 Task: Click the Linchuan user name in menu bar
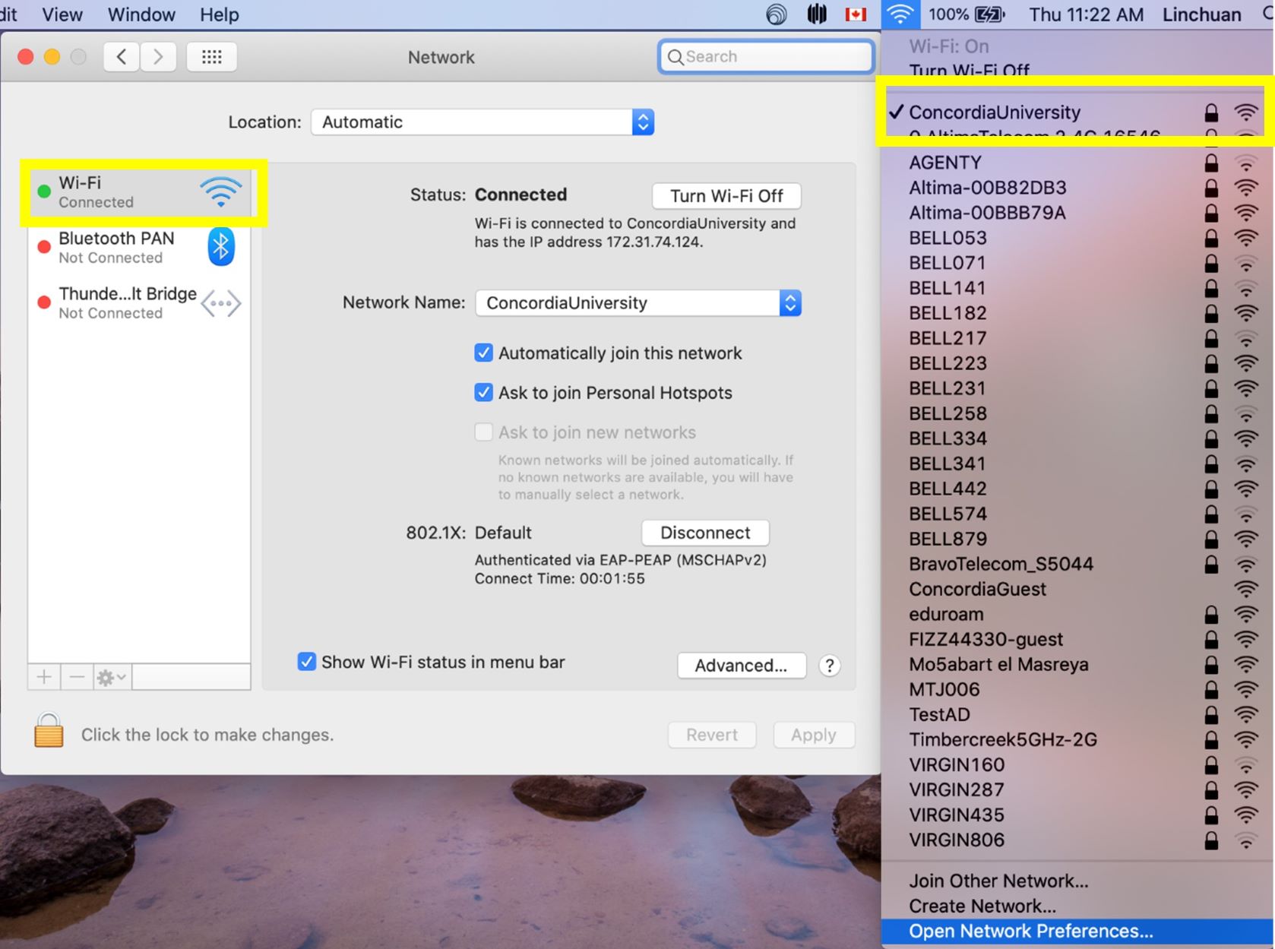[x=1201, y=14]
